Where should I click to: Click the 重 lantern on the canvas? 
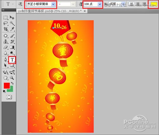[63, 51]
